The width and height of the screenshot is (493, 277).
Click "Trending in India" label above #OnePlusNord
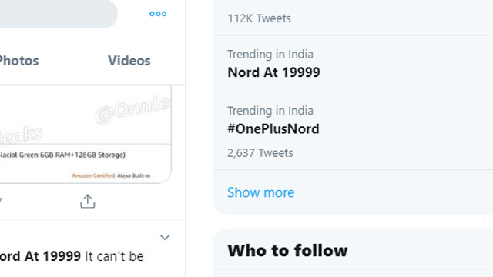click(x=270, y=111)
